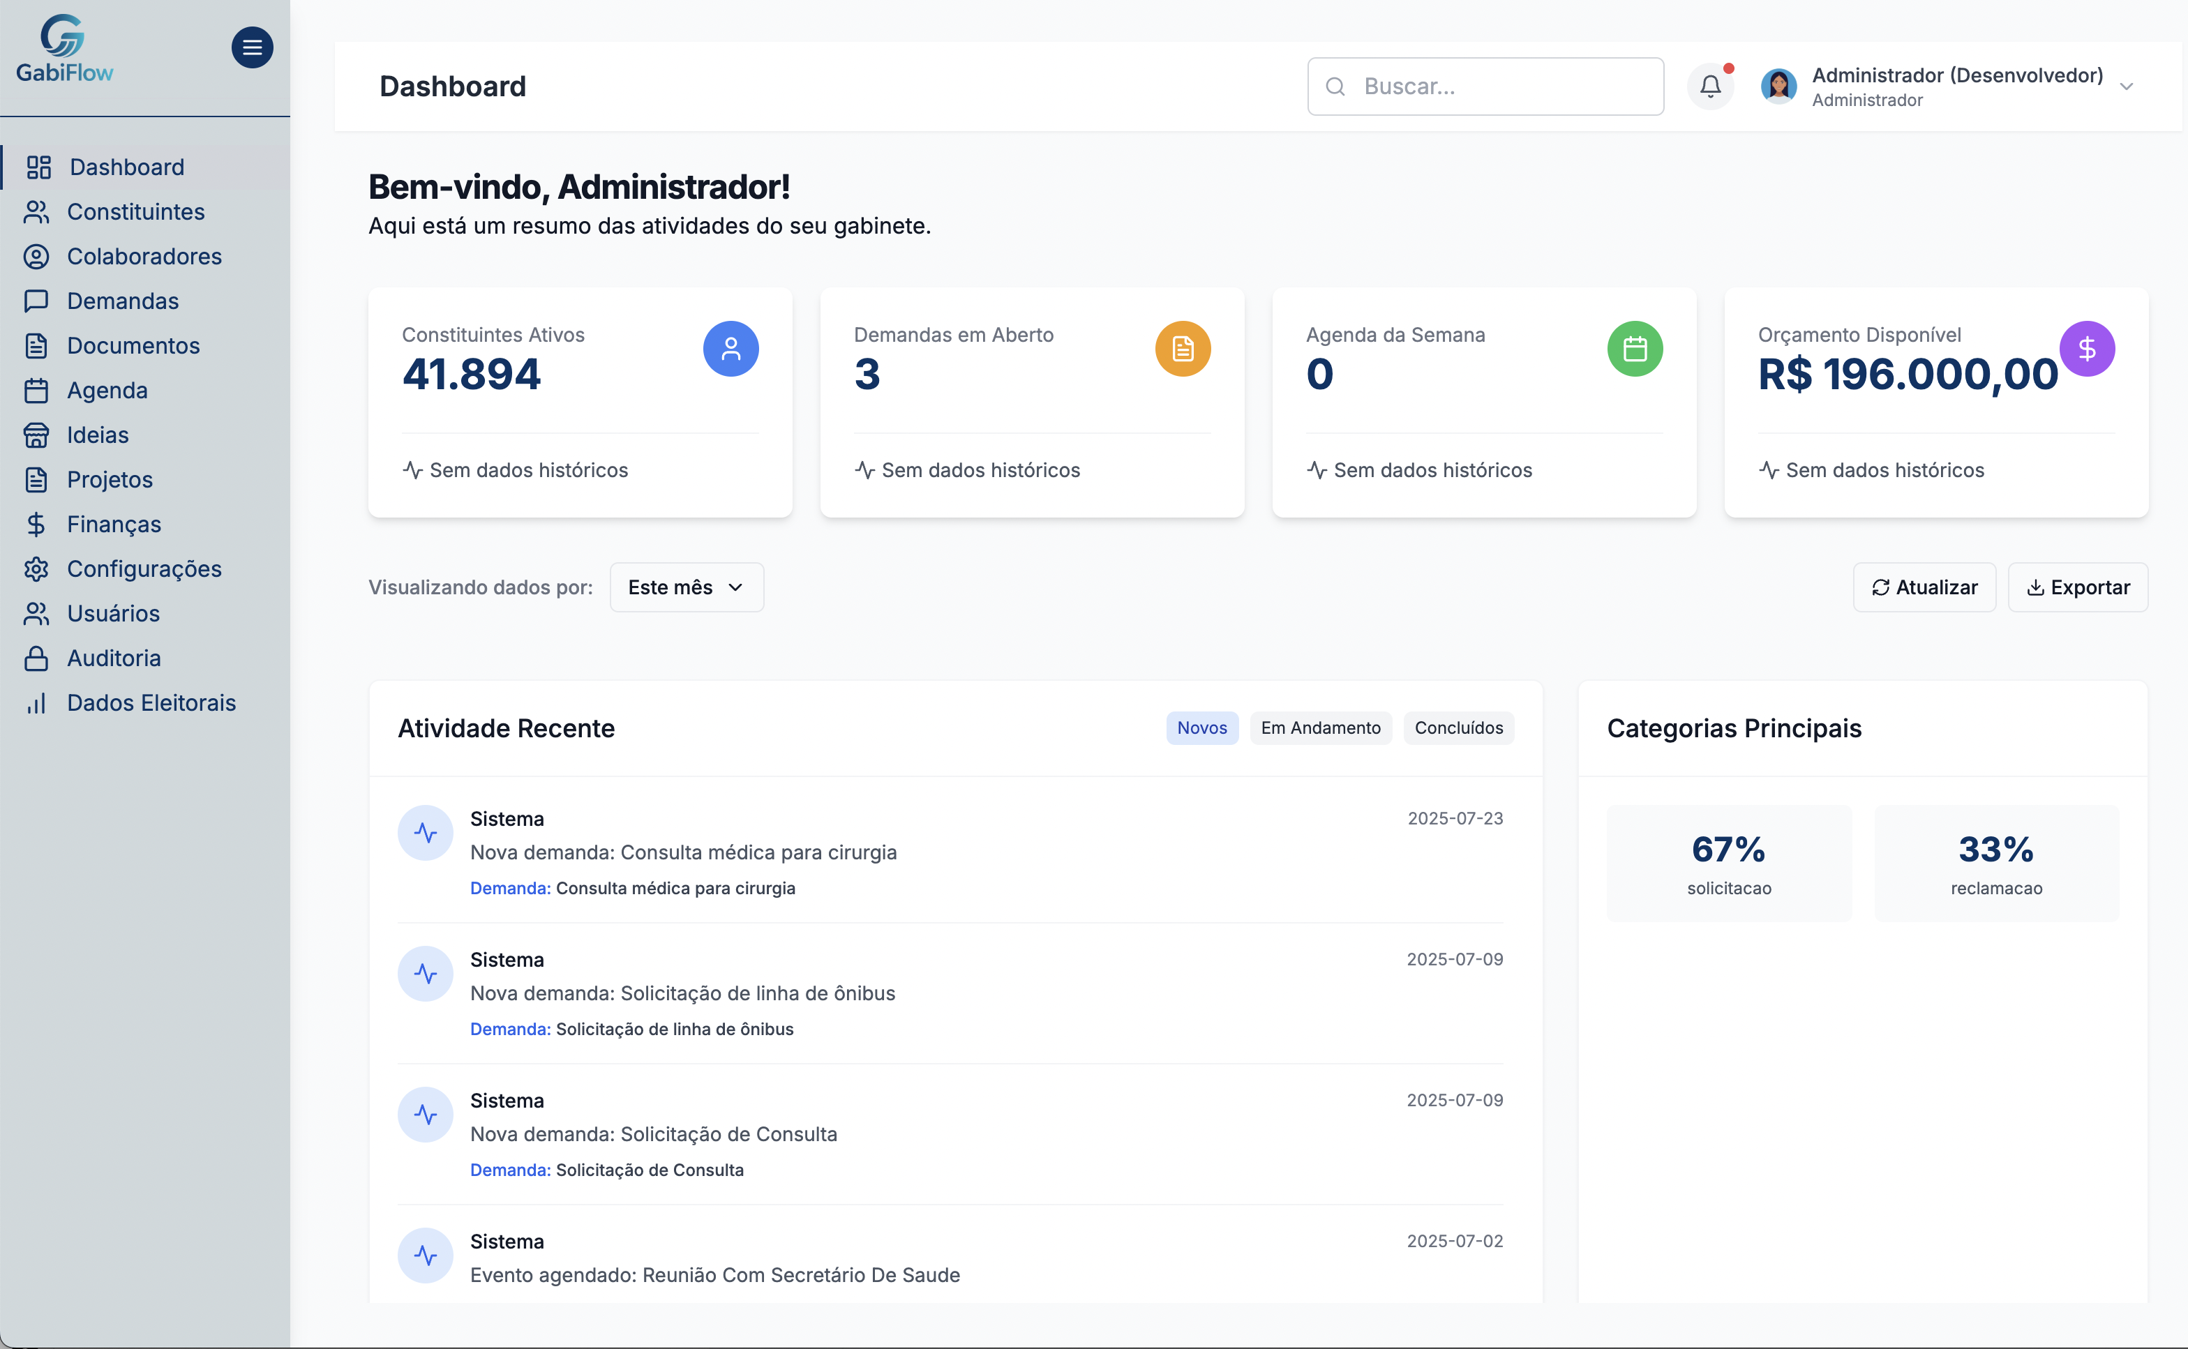Image resolution: width=2188 pixels, height=1349 pixels.
Task: Click the Finanças dollar icon
Action: [x=36, y=524]
